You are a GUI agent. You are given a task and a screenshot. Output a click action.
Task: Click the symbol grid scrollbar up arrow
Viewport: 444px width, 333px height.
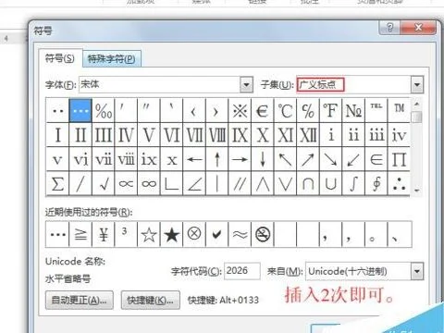(417, 104)
